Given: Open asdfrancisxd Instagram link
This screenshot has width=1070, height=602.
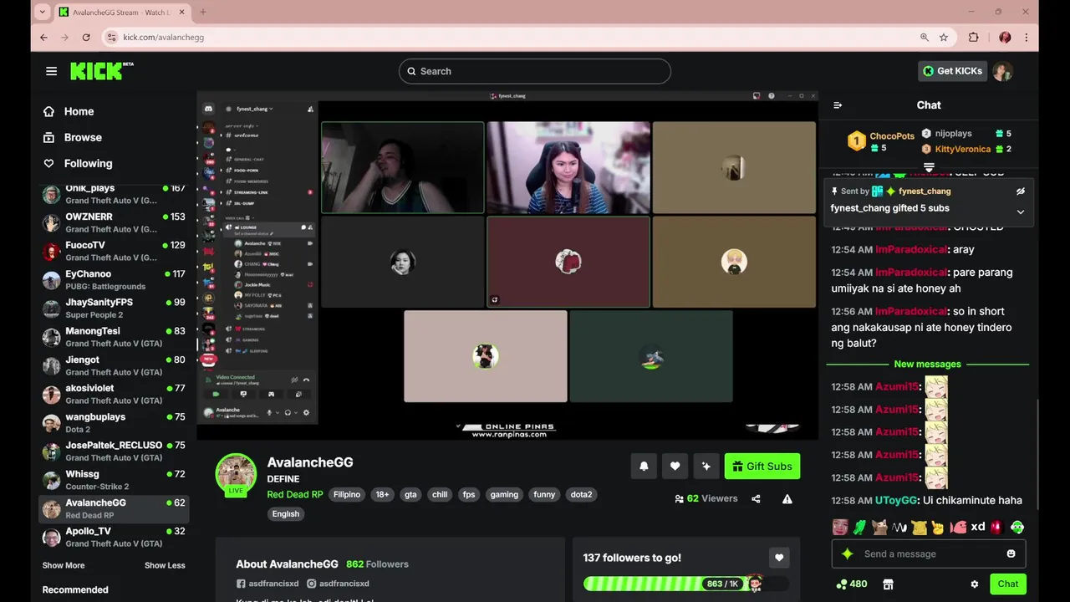Looking at the screenshot, I should pos(338,584).
